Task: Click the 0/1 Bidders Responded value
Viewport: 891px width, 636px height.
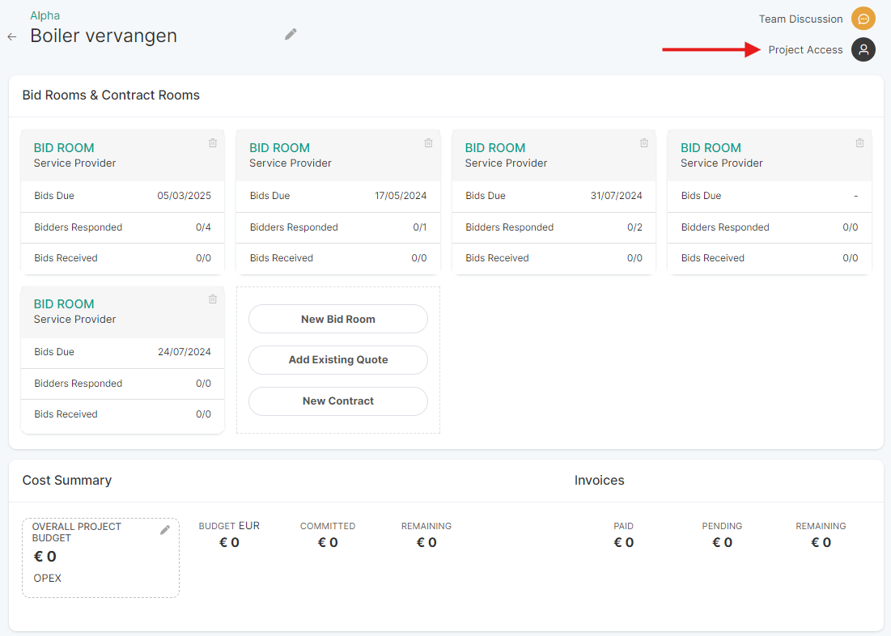Action: point(419,227)
